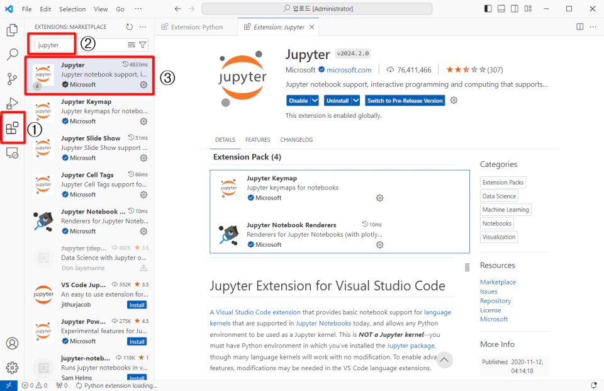Open the customize layout button
This screenshot has width=604, height=391.
[x=528, y=8]
